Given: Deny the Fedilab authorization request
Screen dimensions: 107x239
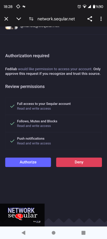Looking at the screenshot, I should pos(79,162).
